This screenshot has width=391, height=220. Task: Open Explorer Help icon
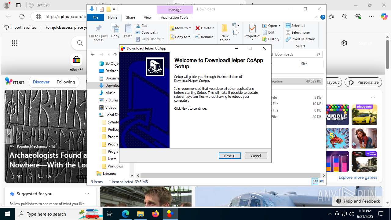click(323, 17)
